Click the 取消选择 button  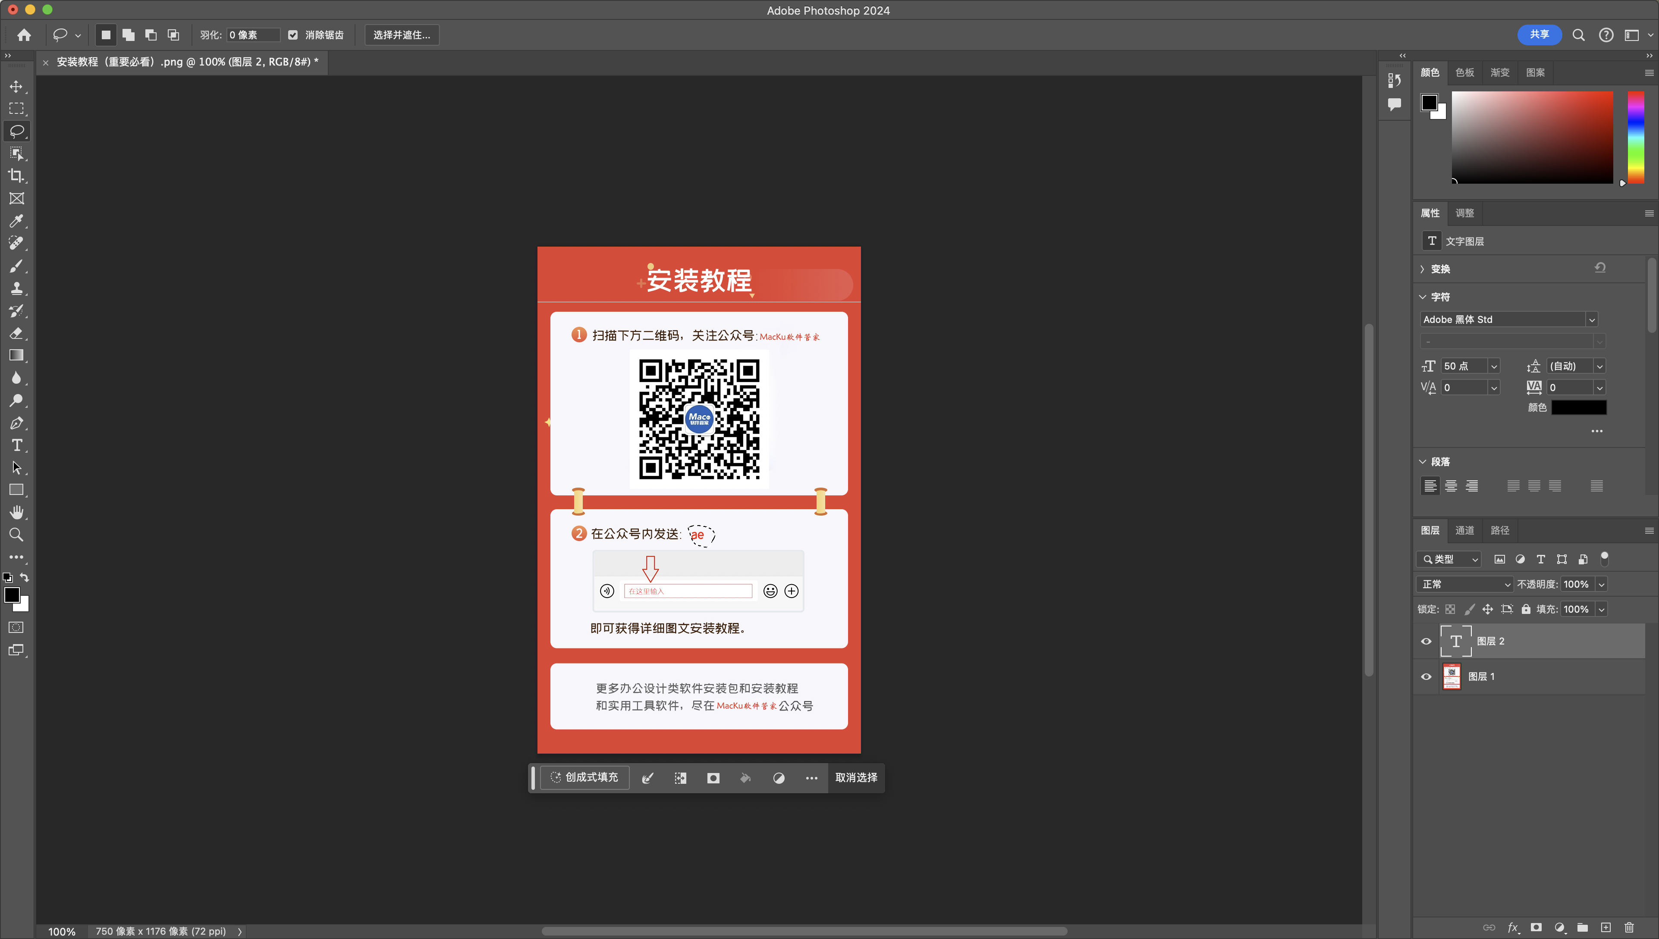(x=856, y=778)
